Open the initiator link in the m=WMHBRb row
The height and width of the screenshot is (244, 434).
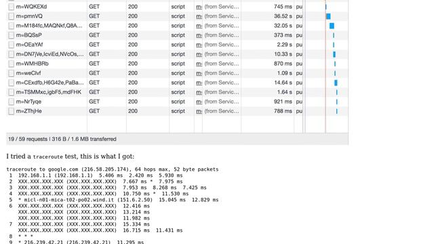199,64
